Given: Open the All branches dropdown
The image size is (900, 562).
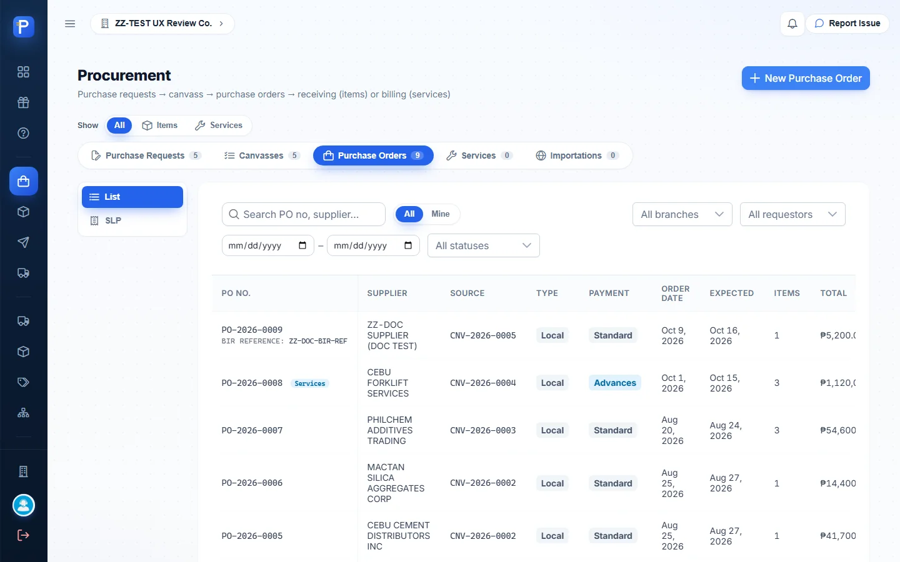Looking at the screenshot, I should [682, 214].
